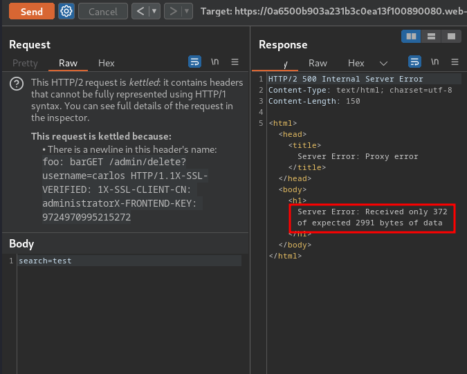Select the Response Hex tab
This screenshot has width=467, height=374.
click(356, 63)
